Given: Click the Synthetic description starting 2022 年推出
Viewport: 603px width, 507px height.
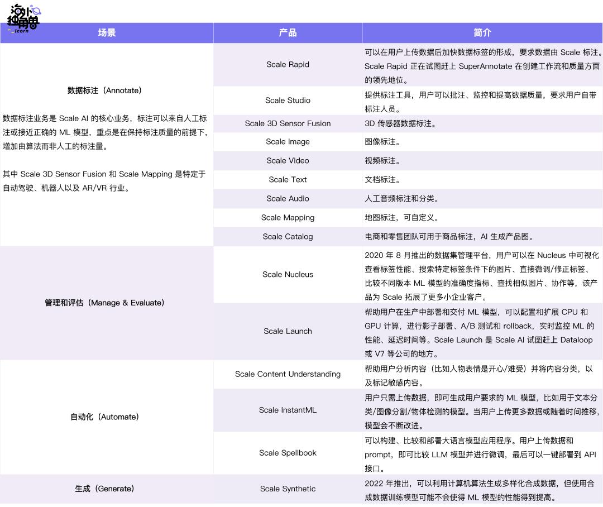Looking at the screenshot, I should pyautogui.click(x=480, y=490).
